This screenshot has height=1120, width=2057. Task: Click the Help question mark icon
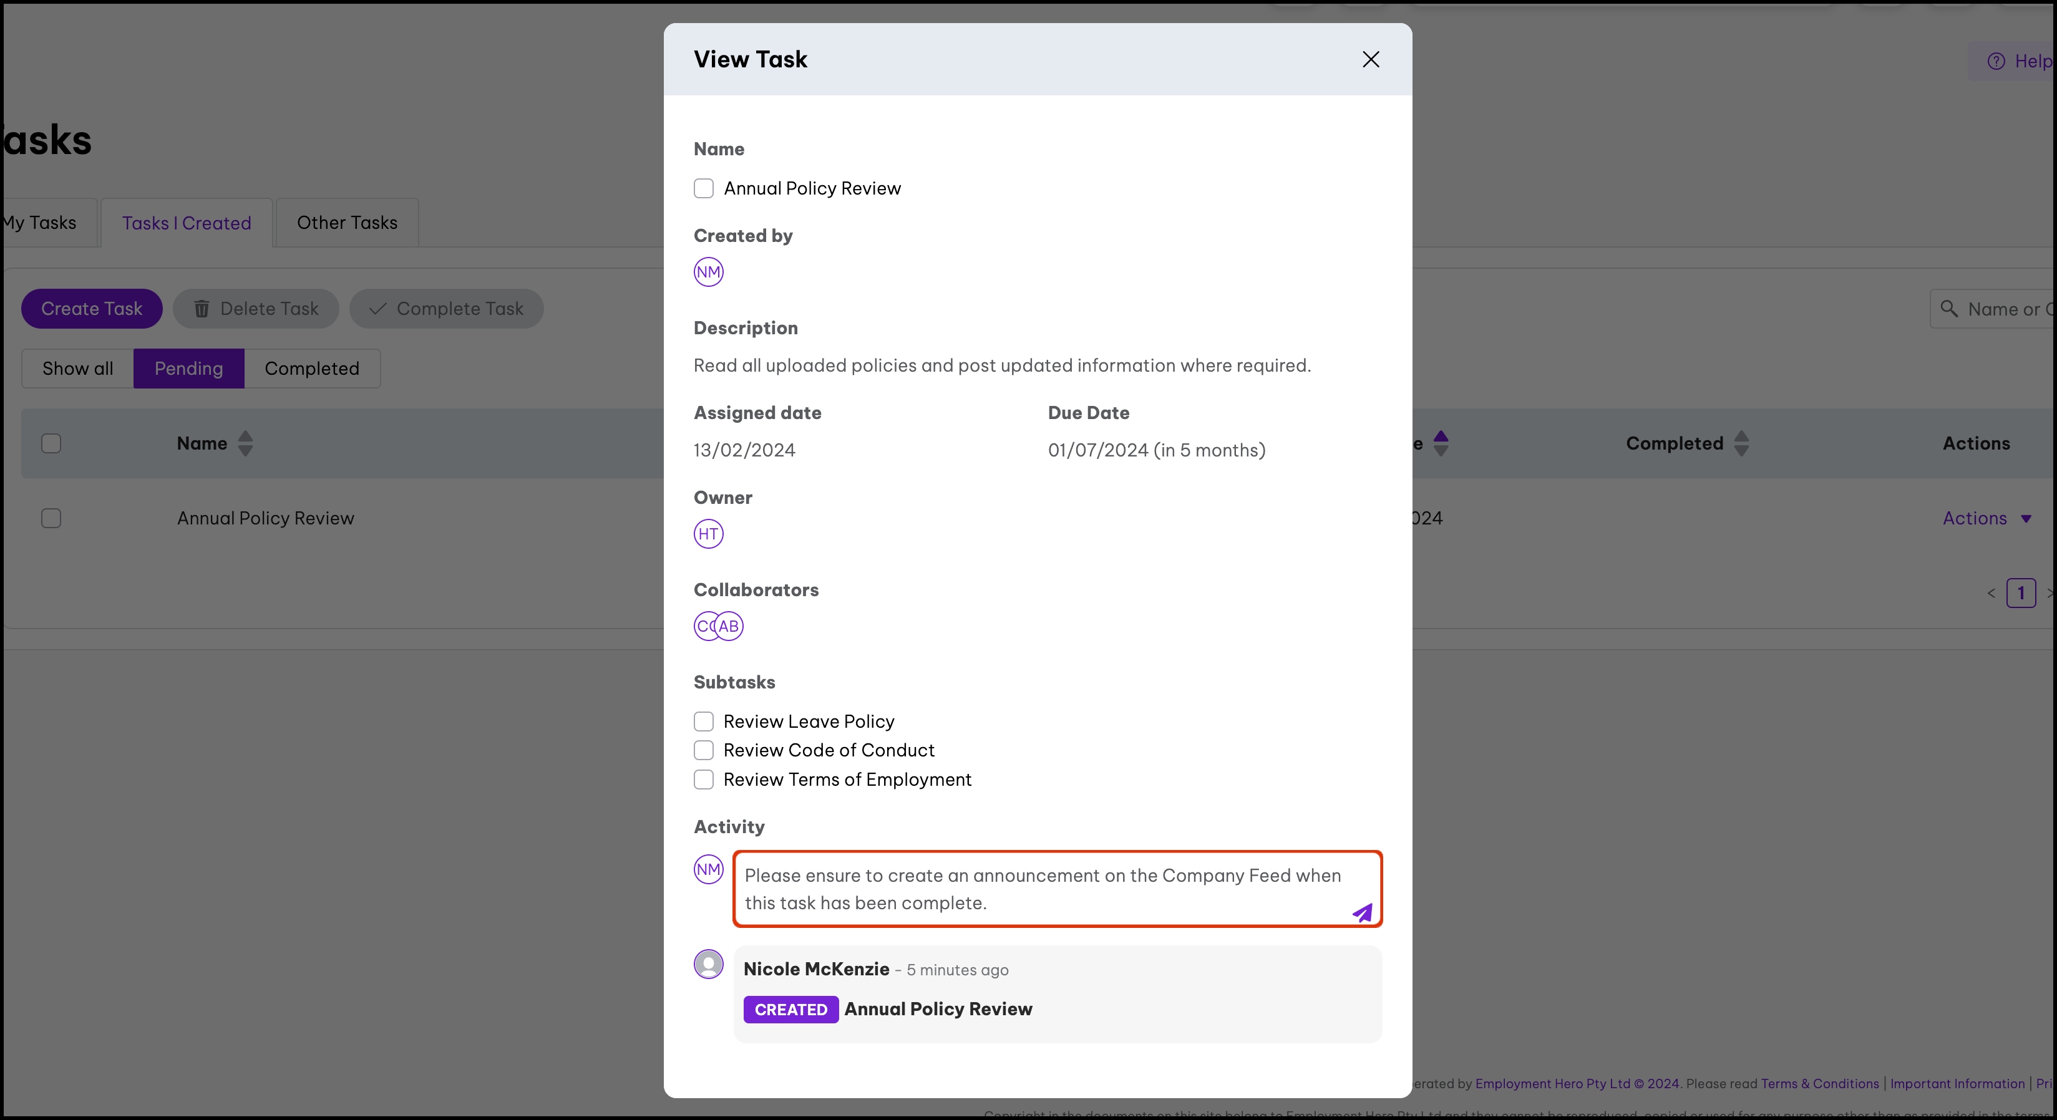1995,62
